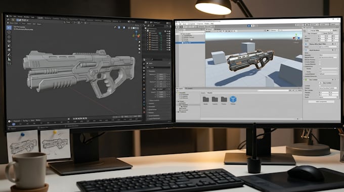Toggle viewport overlays in Blender header
Image resolution: width=344 pixels, height=192 pixels.
[124, 28]
